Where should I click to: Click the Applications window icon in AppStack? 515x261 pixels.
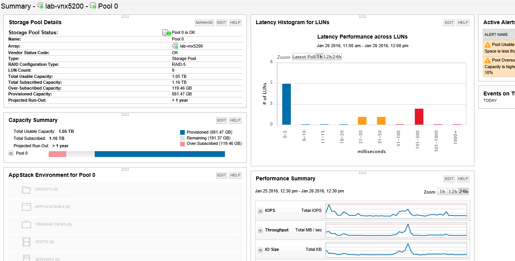click(27, 207)
